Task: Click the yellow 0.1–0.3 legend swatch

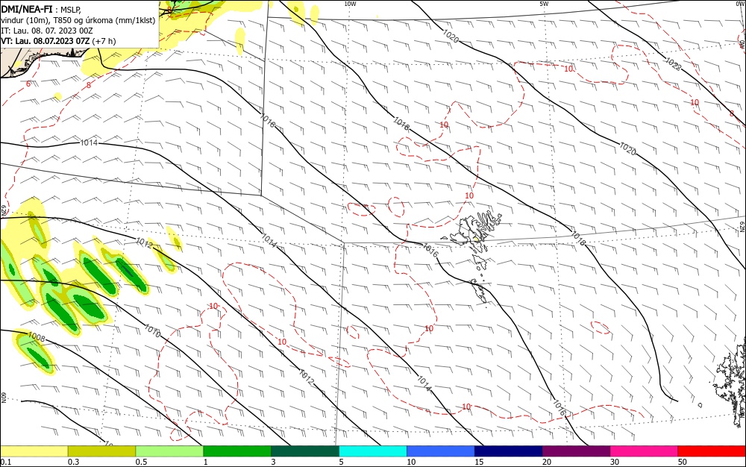Action: click(34, 451)
